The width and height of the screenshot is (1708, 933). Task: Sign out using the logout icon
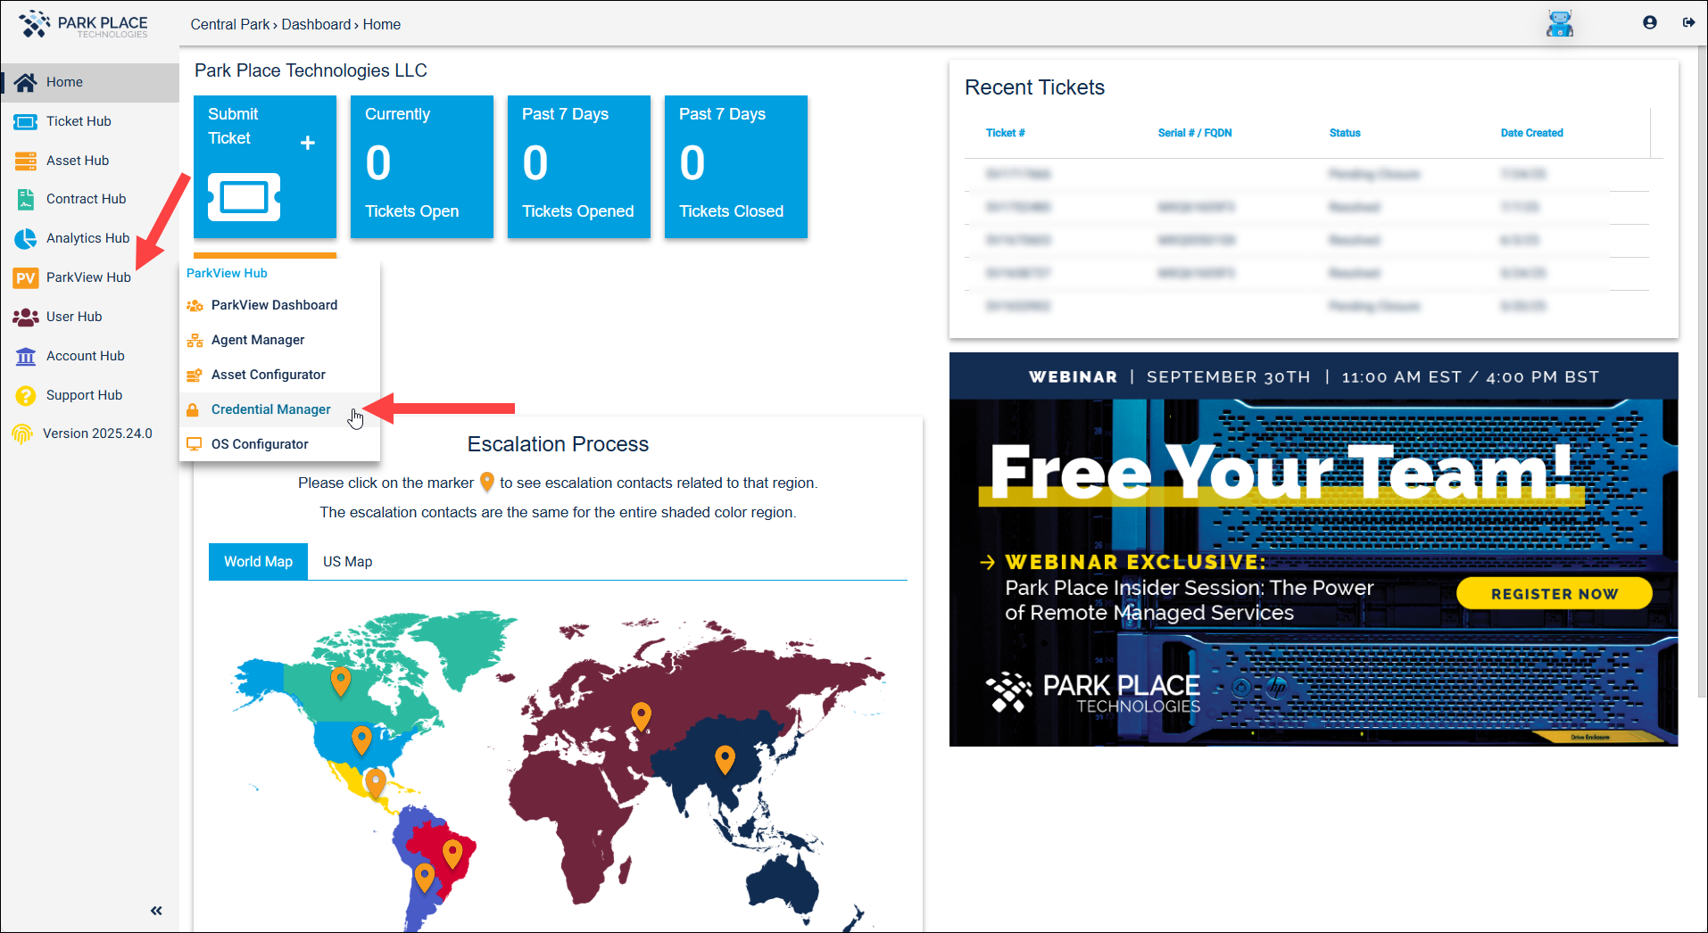point(1688,23)
